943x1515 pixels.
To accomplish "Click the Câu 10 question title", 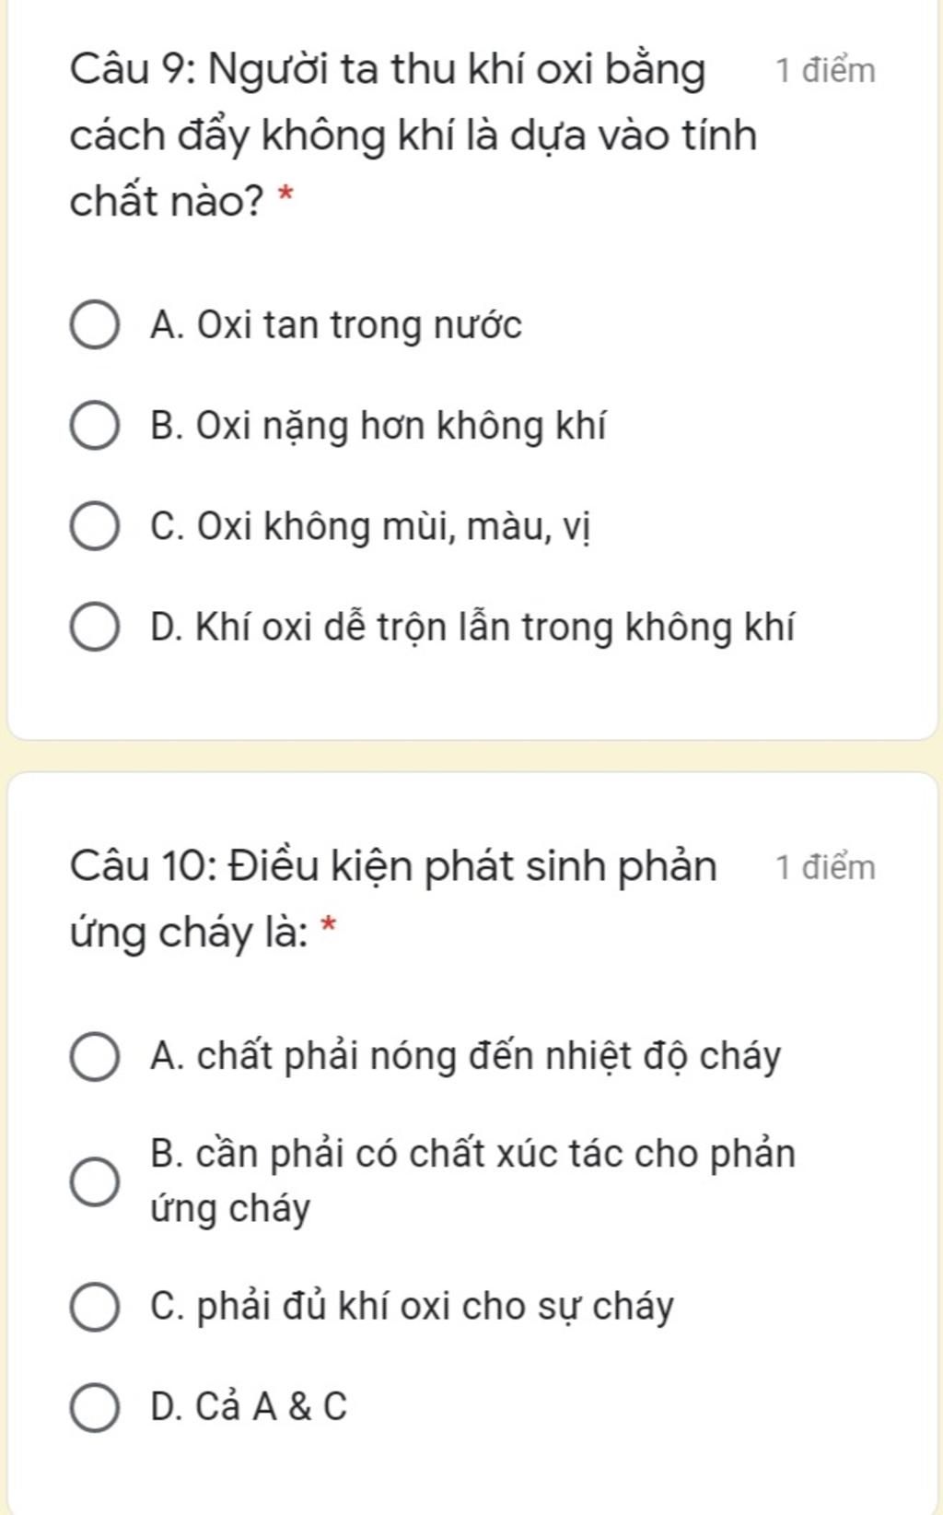I will [394, 899].
